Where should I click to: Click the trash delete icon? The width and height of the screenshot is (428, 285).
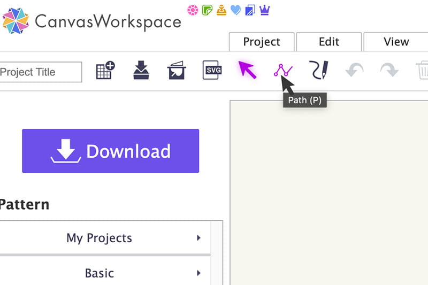[x=422, y=71]
